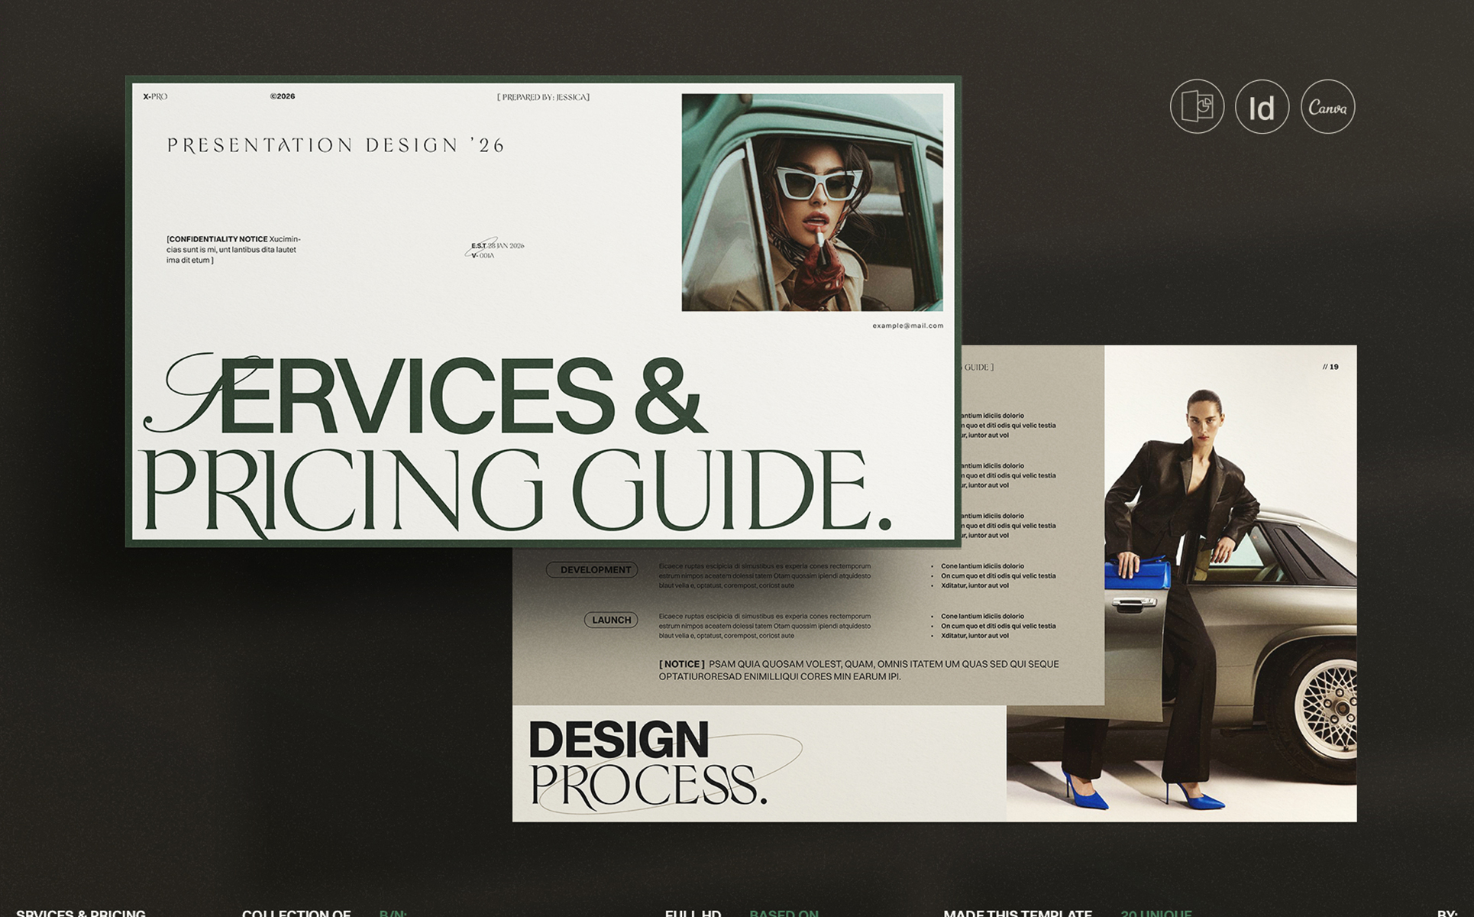Image resolution: width=1474 pixels, height=917 pixels.
Task: Click the 'Prepared by: Jessica' label
Action: point(543,97)
